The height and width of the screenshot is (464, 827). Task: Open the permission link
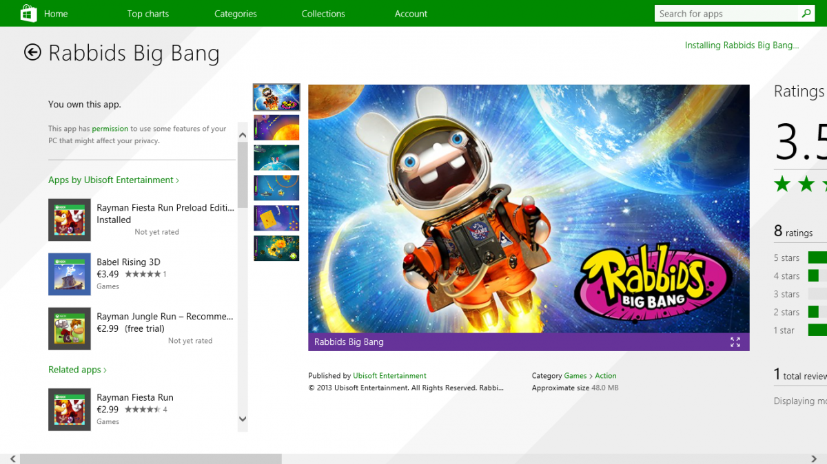110,129
